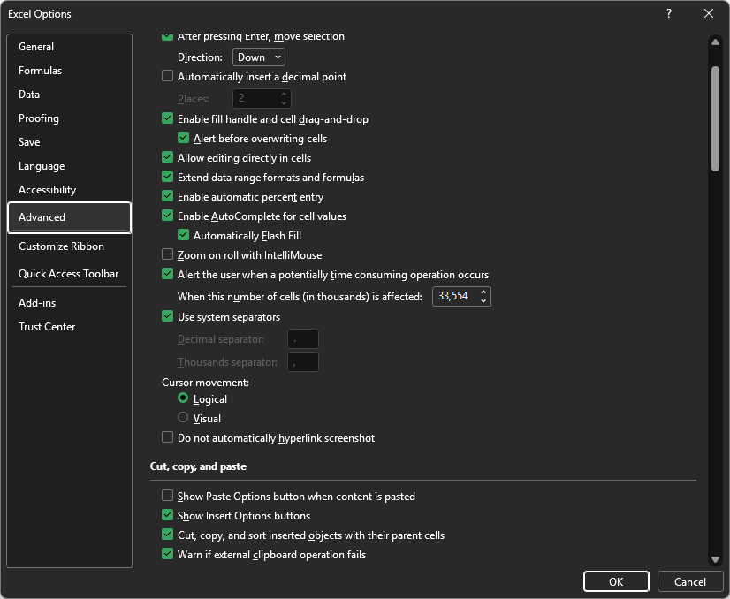The height and width of the screenshot is (599, 730).
Task: Toggle Cut, copy, and sort inserted objects
Action: (x=167, y=535)
